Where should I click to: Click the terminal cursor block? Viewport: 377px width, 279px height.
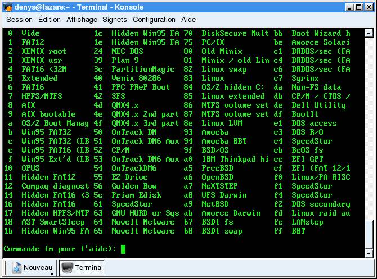[123, 249]
